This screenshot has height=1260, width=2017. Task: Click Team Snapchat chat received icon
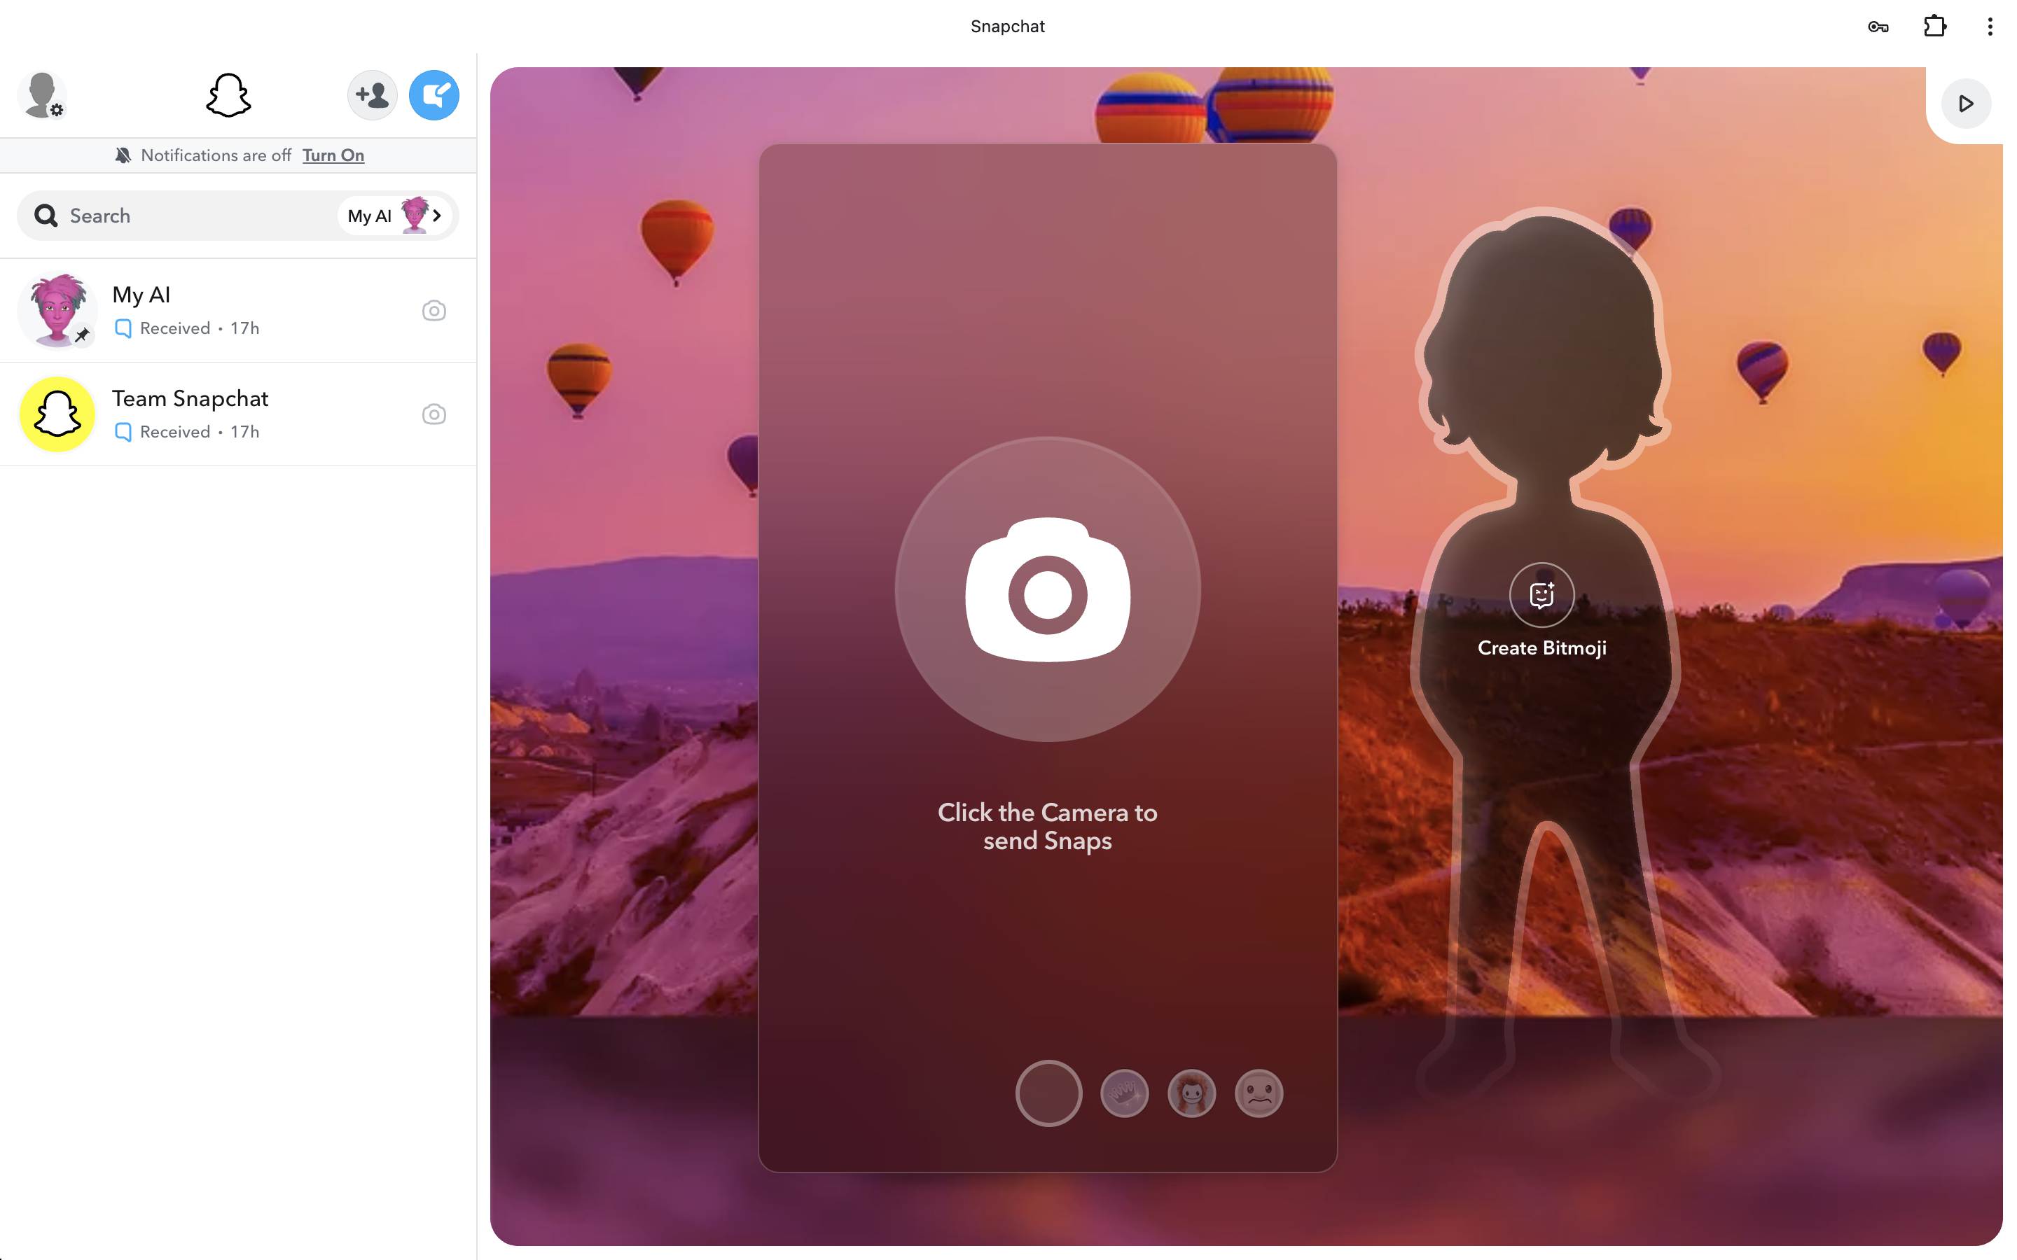click(x=123, y=432)
